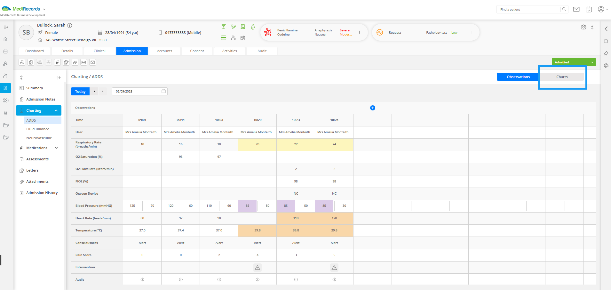Click the intervention warning triangle at 10:20
The height and width of the screenshot is (290, 611).
[258, 268]
